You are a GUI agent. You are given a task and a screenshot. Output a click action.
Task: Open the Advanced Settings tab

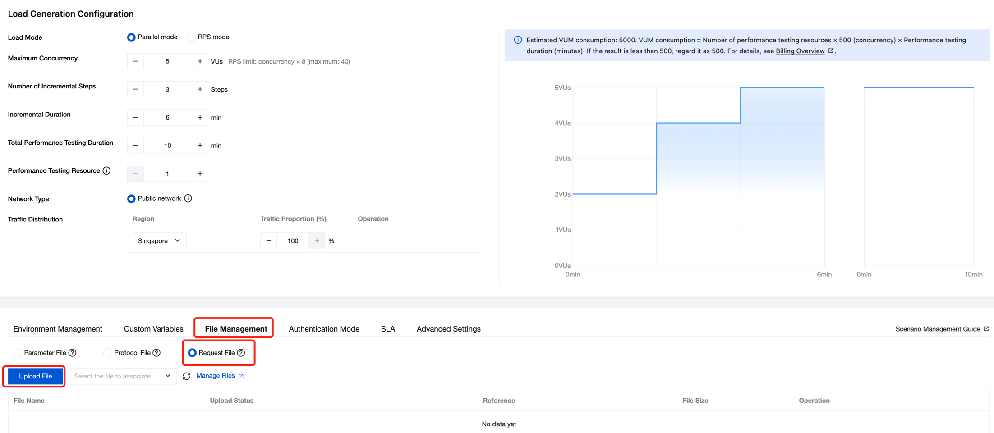448,329
